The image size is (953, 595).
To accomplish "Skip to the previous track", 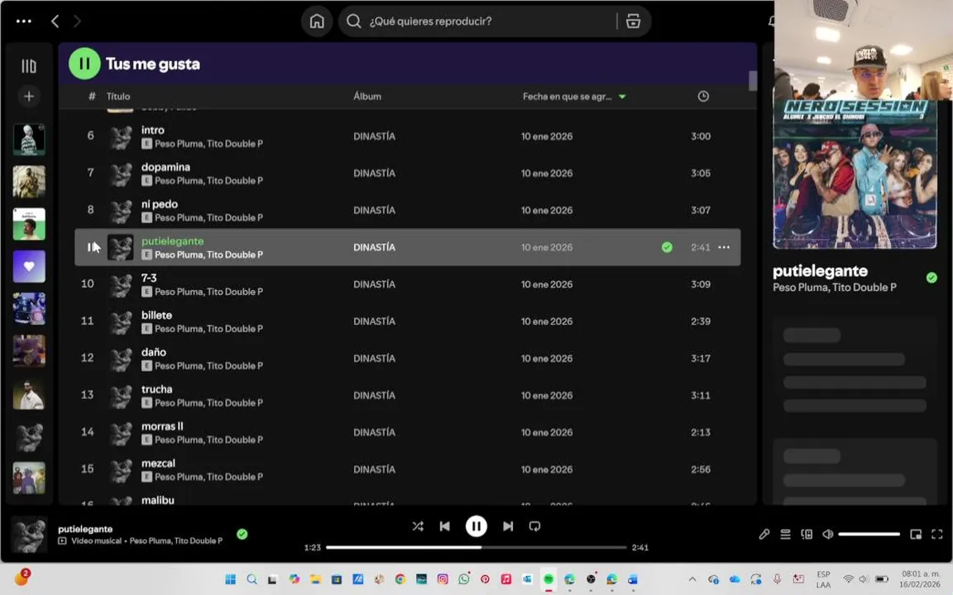I will [x=444, y=526].
